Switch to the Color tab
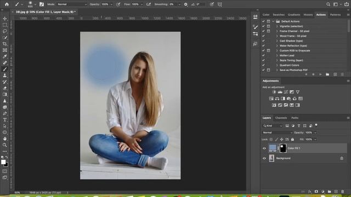351x197 pixels. click(266, 15)
